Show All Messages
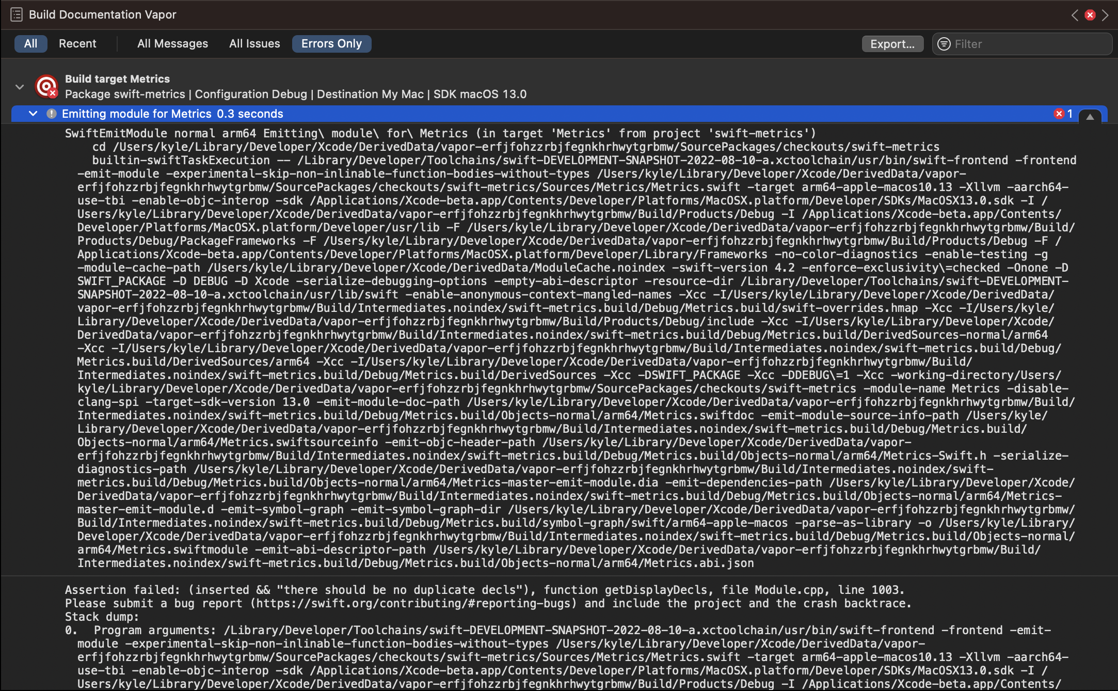1118x691 pixels. tap(172, 43)
